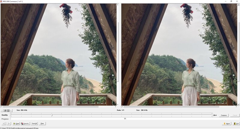
Task: Click the Save All button
Action: (x=34, y=124)
